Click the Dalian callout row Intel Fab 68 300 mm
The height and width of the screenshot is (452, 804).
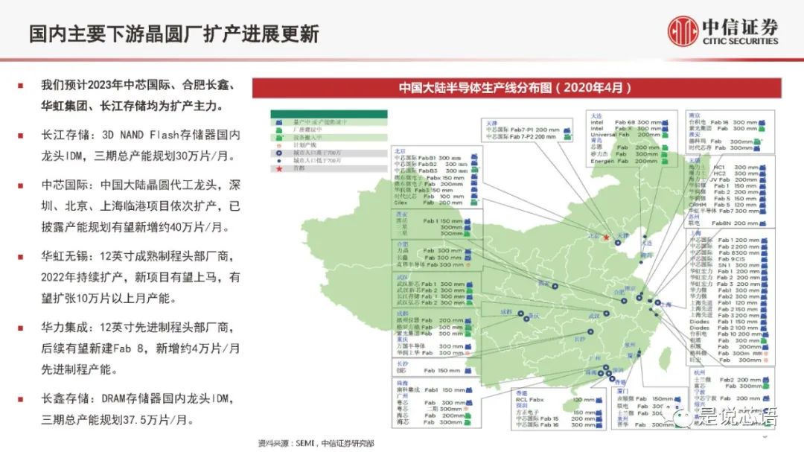coord(628,123)
